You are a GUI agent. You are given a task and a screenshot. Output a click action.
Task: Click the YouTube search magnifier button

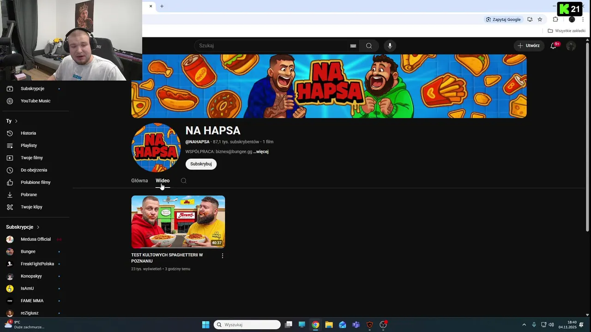369,46
